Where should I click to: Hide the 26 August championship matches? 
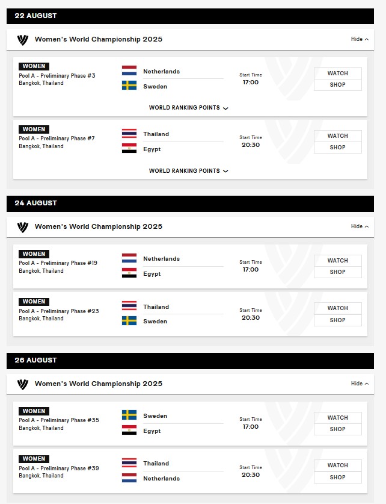360,384
